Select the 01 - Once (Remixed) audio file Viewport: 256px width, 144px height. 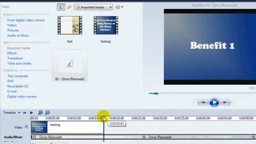(x=70, y=65)
